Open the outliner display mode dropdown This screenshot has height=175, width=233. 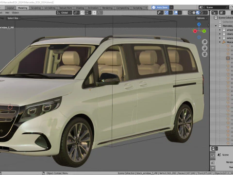(222, 13)
